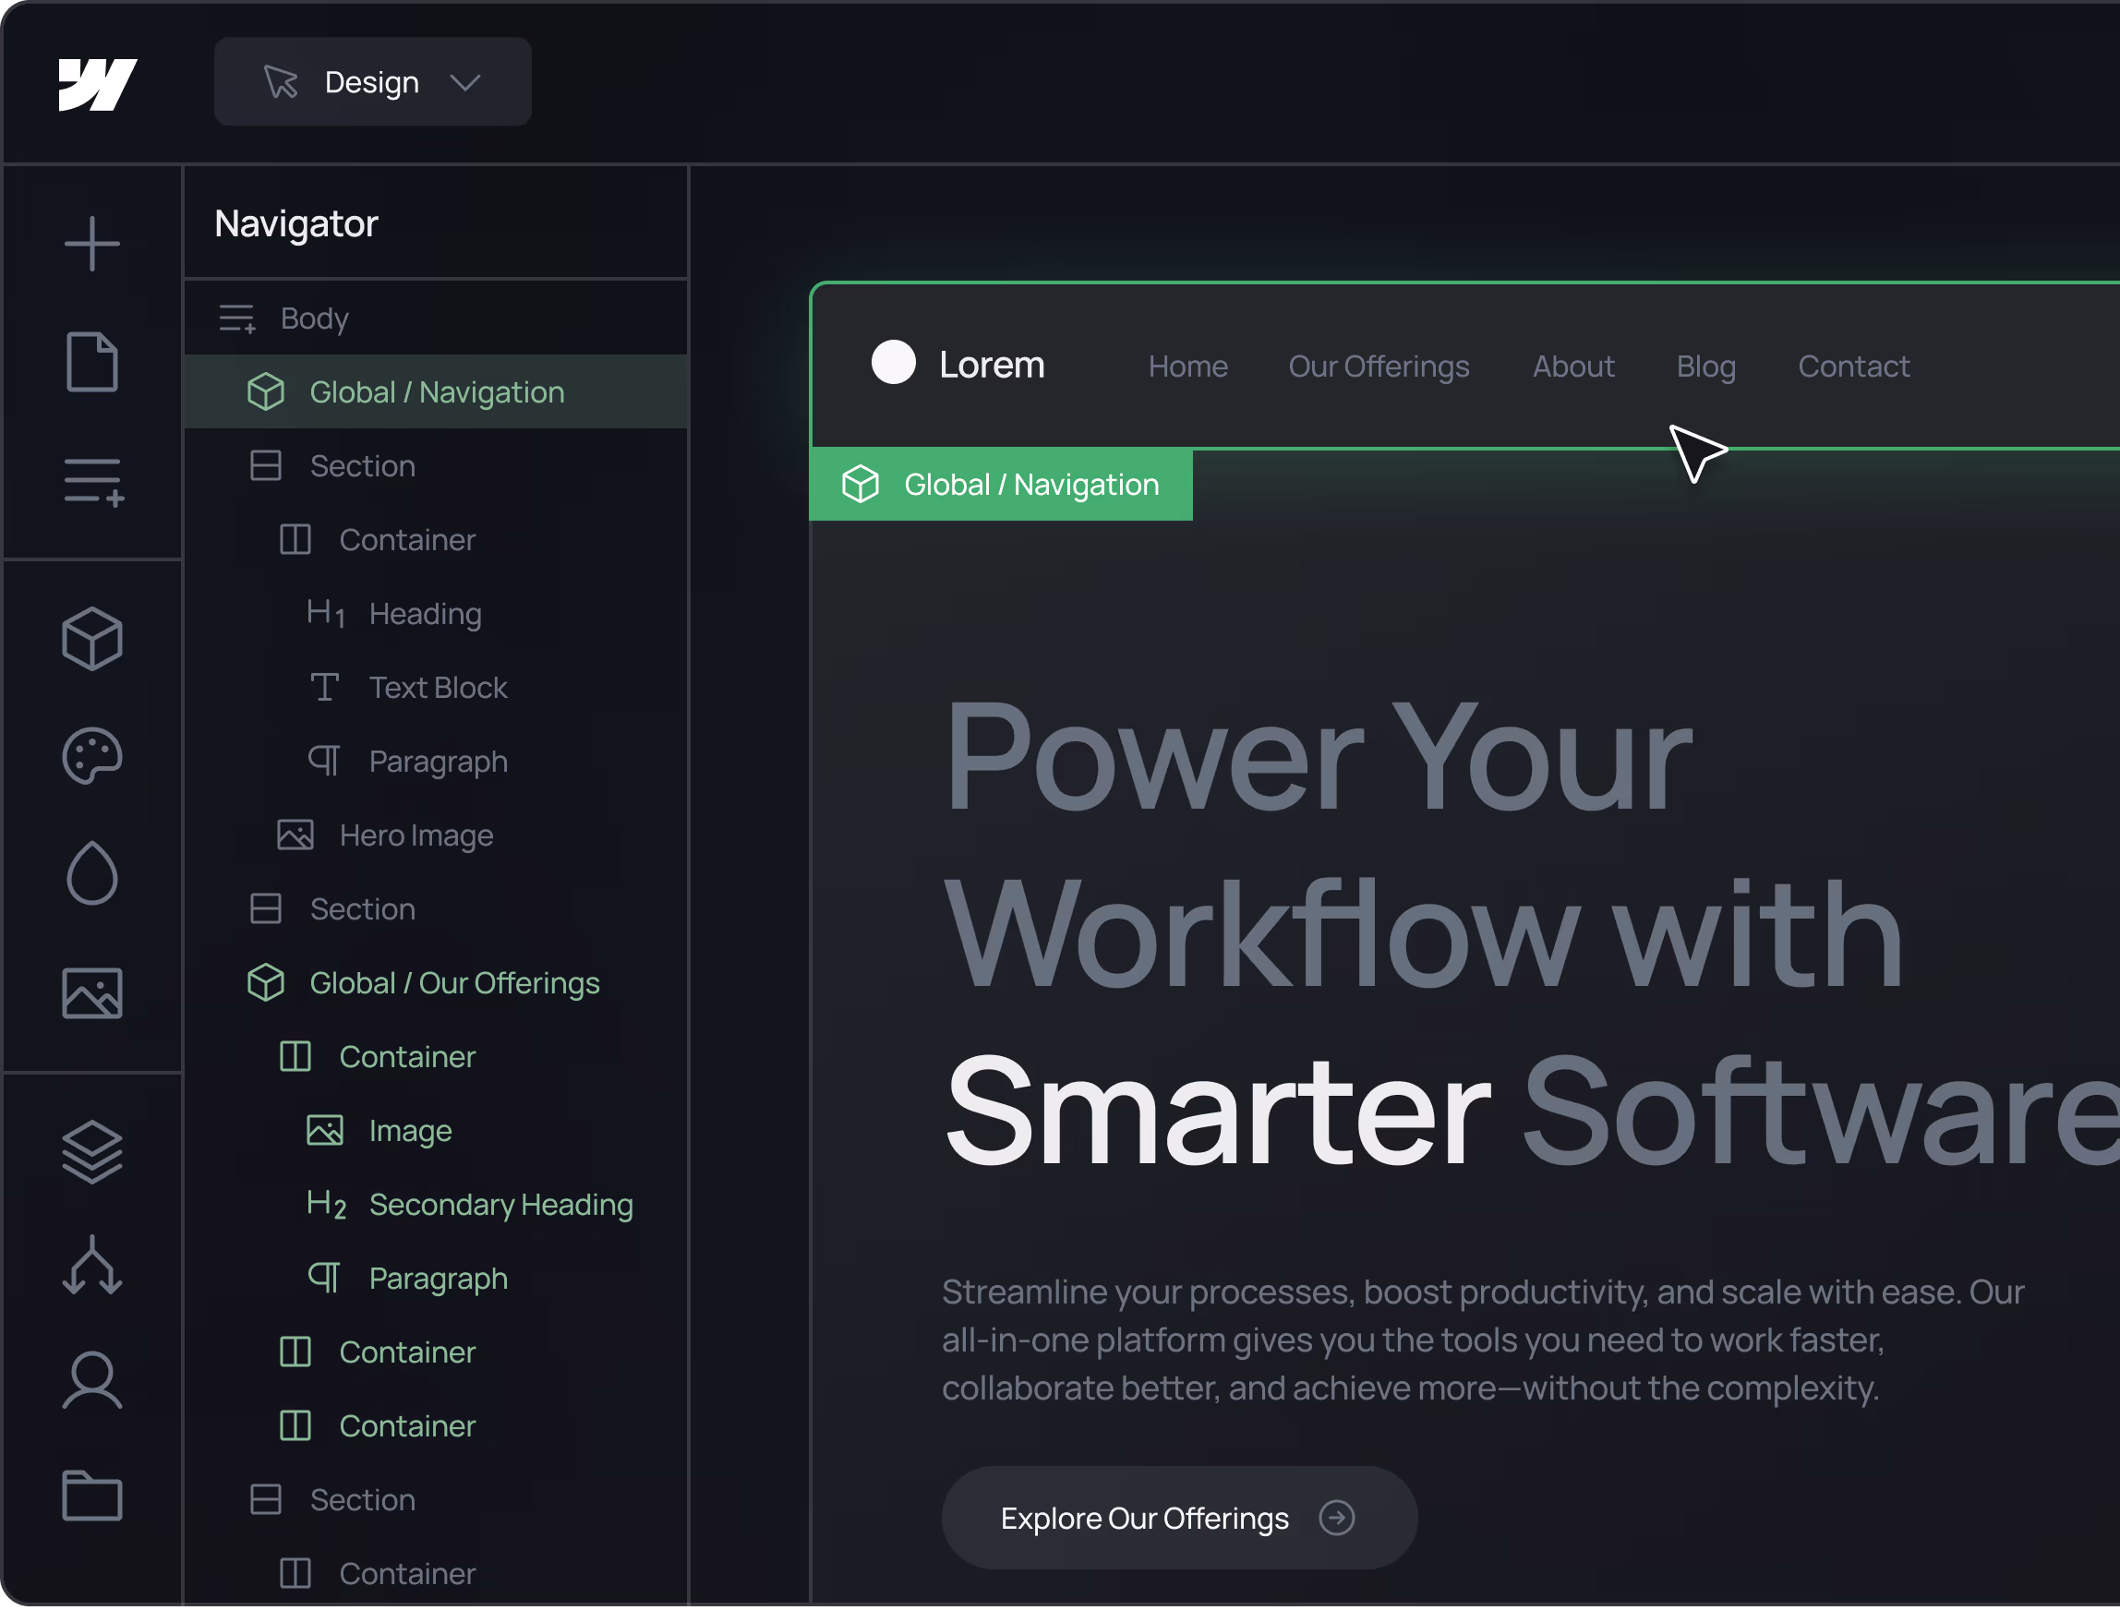This screenshot has width=2120, height=1610.
Task: Select the Secondary Heading row
Action: [x=436, y=1205]
